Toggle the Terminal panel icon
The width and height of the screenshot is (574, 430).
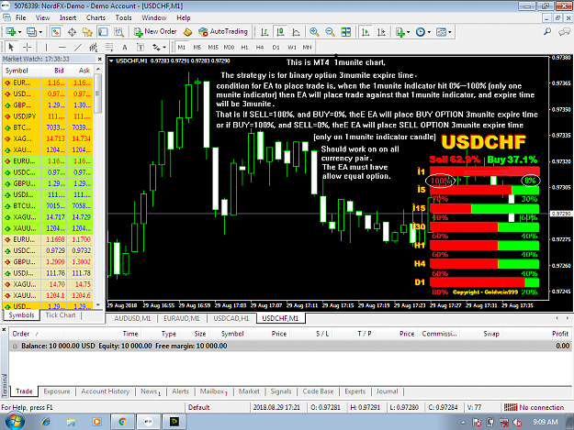[x=103, y=32]
